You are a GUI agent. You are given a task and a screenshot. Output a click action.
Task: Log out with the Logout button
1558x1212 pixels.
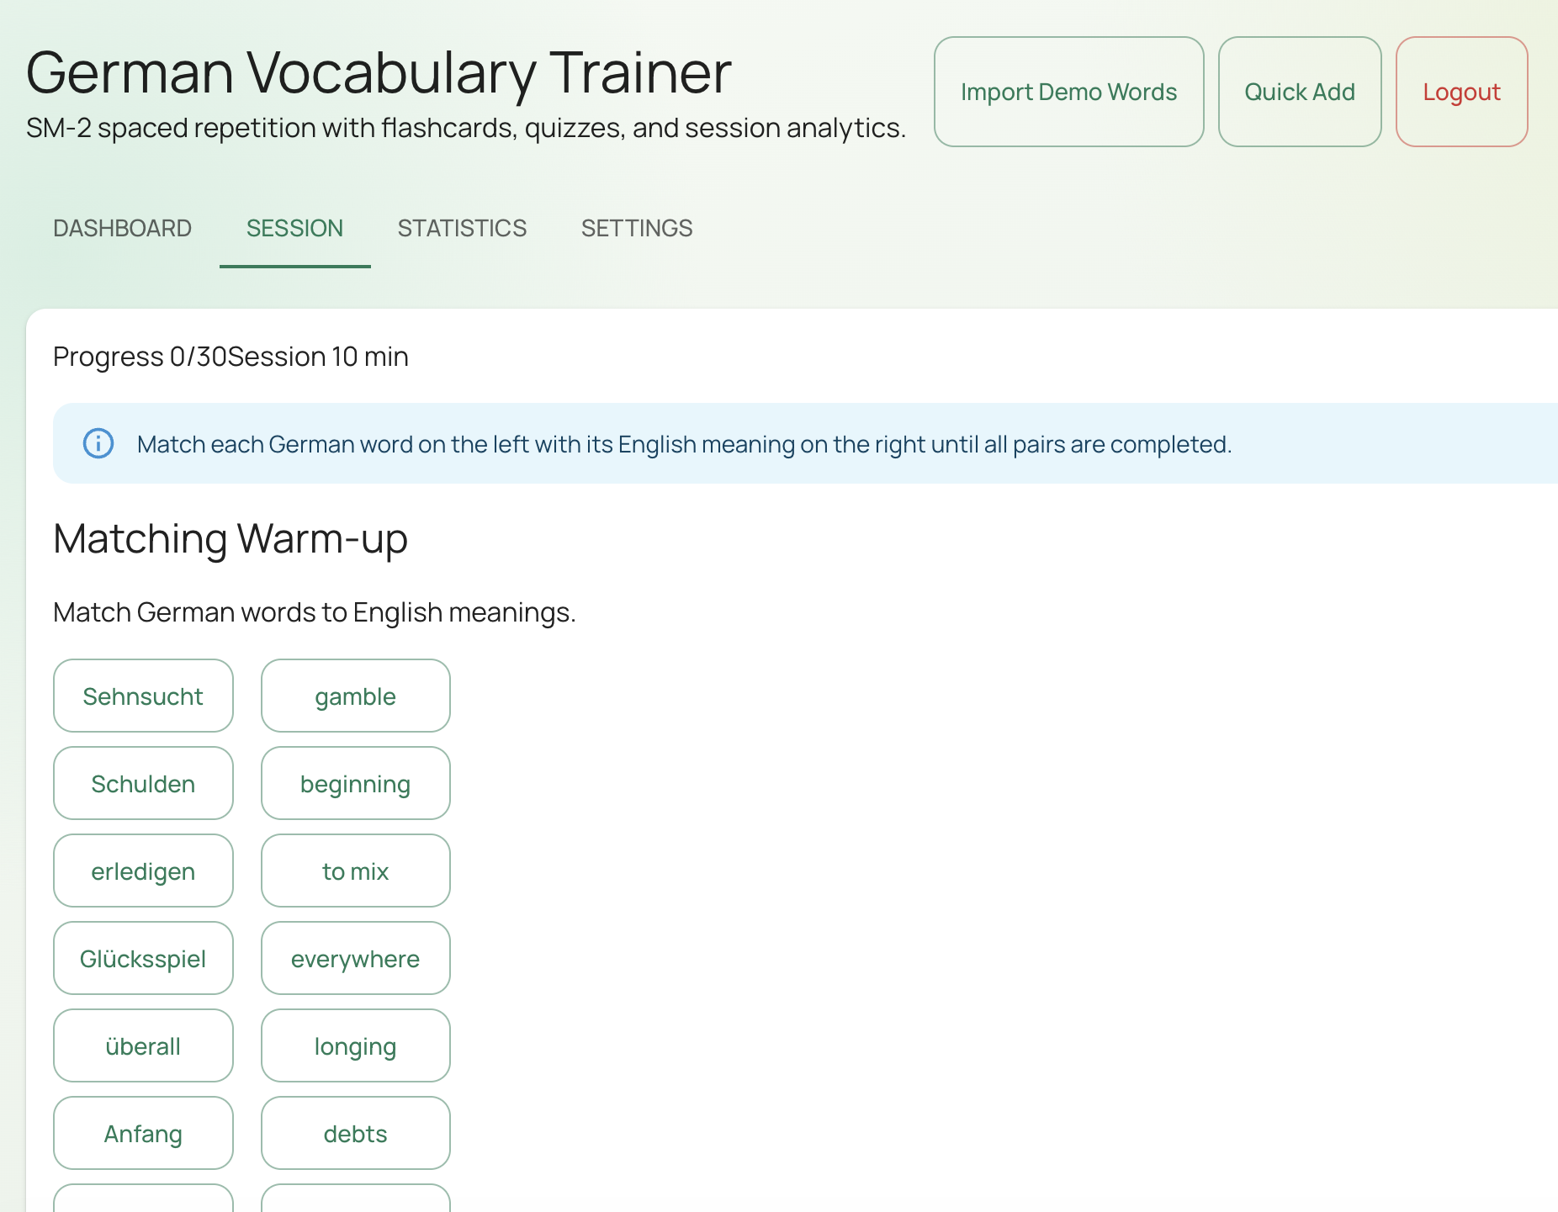point(1461,92)
